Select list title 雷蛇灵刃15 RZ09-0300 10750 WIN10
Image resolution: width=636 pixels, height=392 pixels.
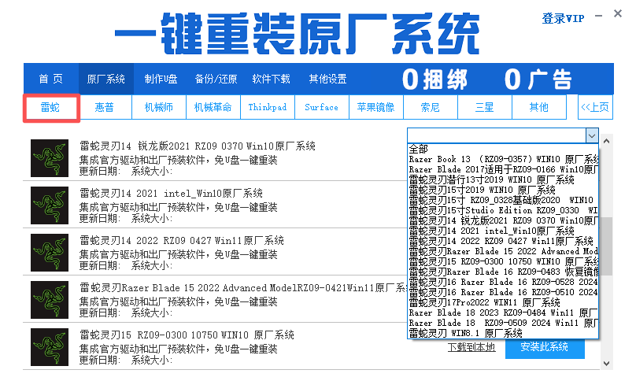187,335
